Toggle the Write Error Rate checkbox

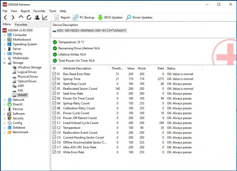(54, 152)
